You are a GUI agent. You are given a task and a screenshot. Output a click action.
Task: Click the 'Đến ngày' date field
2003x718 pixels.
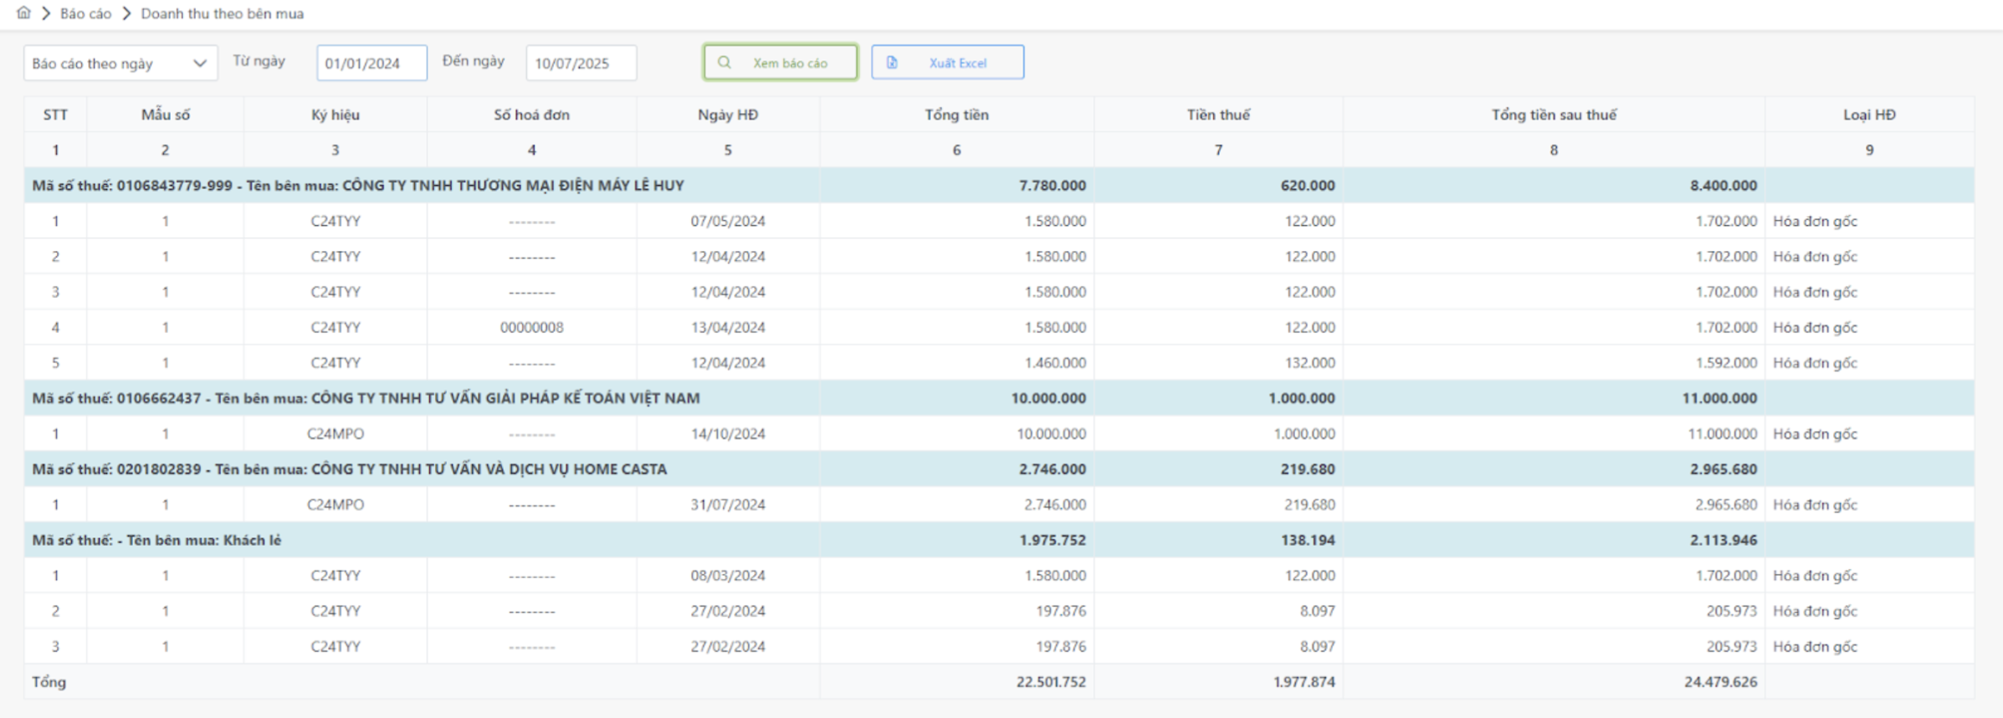581,64
